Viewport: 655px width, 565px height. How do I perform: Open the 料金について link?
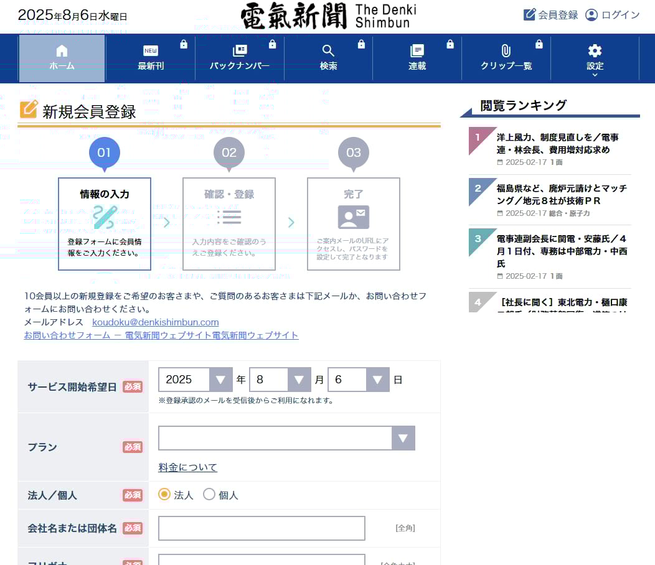coord(187,467)
